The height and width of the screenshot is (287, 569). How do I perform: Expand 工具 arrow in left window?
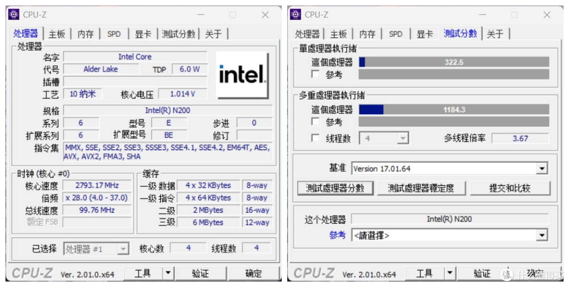pyautogui.click(x=168, y=273)
